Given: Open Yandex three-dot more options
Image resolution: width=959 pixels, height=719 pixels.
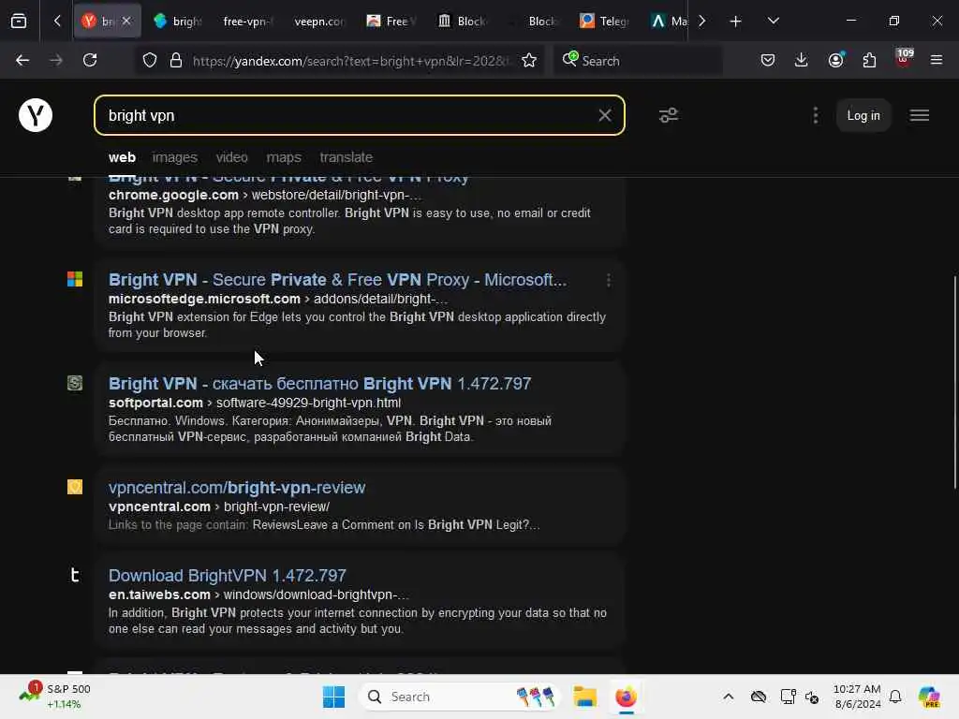Looking at the screenshot, I should tap(816, 115).
